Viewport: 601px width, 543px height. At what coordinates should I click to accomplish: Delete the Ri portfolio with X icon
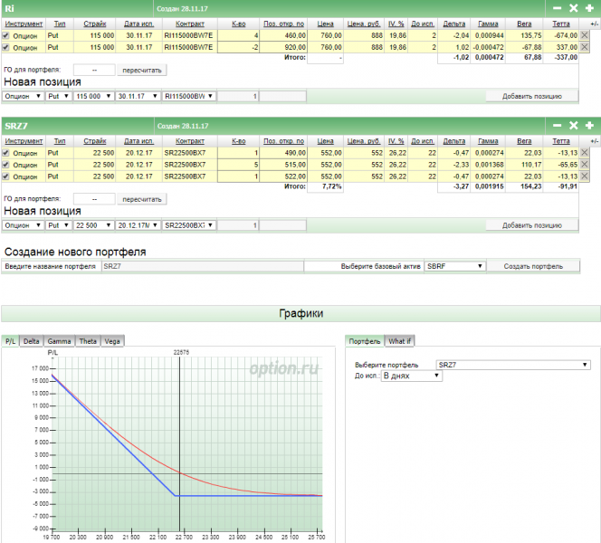pyautogui.click(x=573, y=8)
